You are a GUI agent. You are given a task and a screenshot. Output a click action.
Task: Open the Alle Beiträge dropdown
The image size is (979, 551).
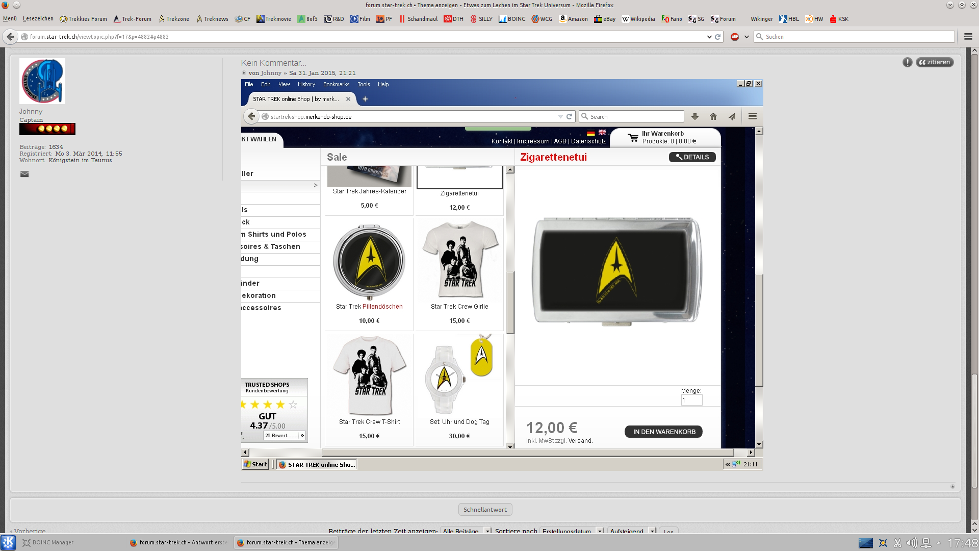tap(466, 531)
